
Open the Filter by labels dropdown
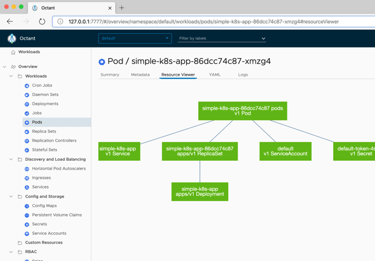point(221,38)
